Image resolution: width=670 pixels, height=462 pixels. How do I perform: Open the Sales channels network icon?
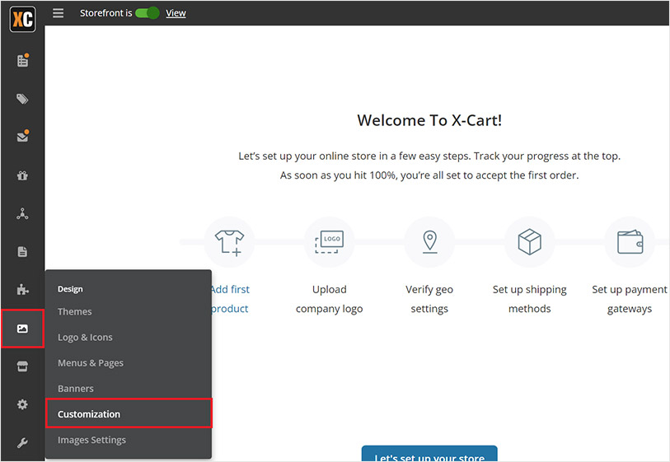(x=22, y=213)
